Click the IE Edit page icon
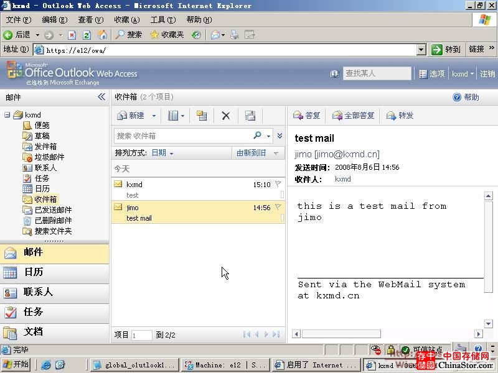Screen dimensions: 498x373 [x=250, y=35]
